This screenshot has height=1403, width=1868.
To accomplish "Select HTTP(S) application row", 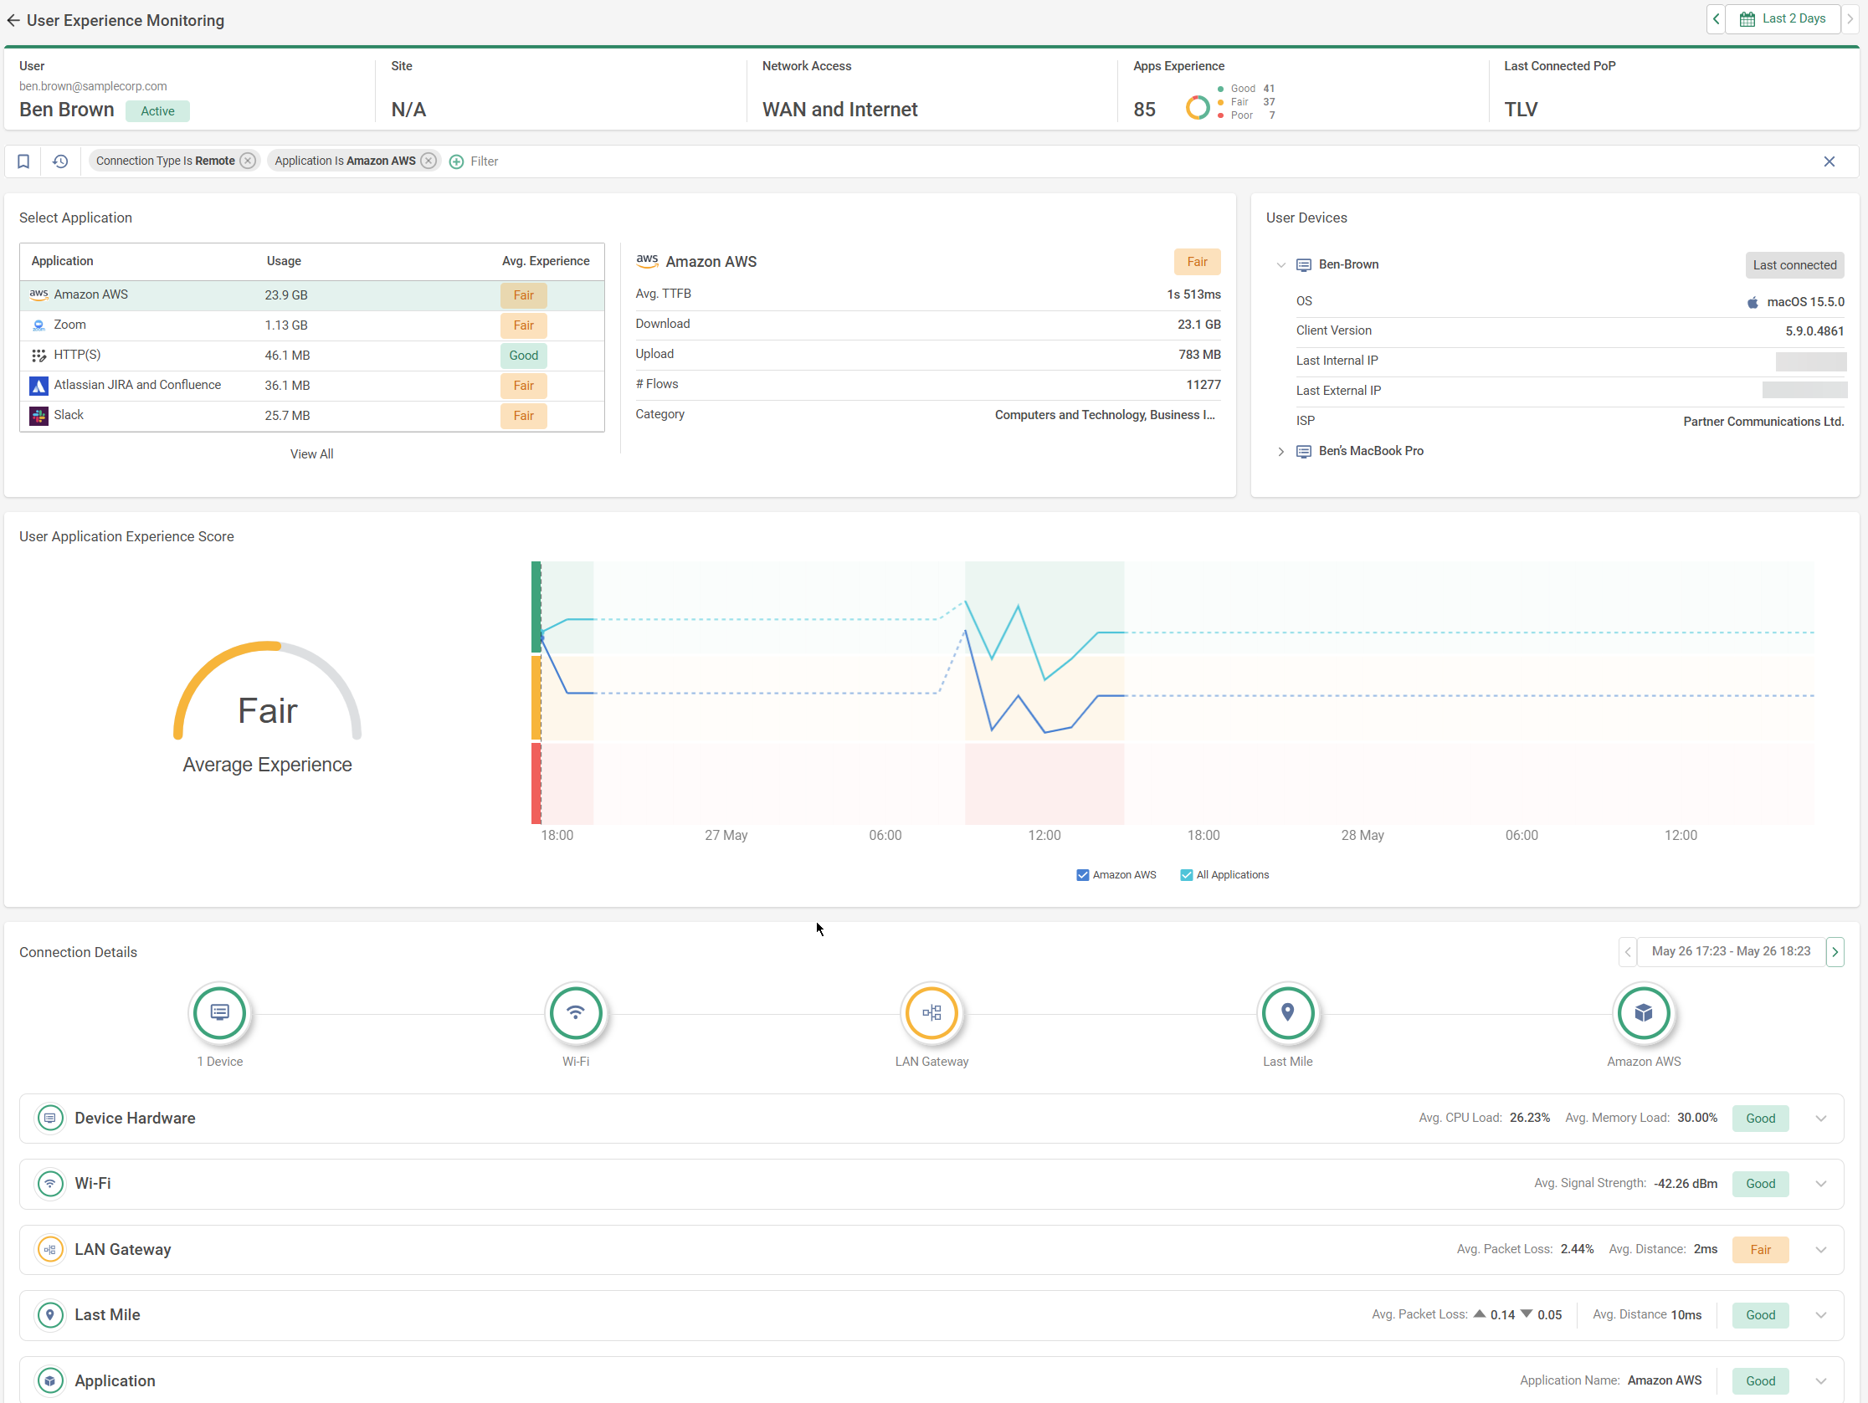I will pos(311,356).
